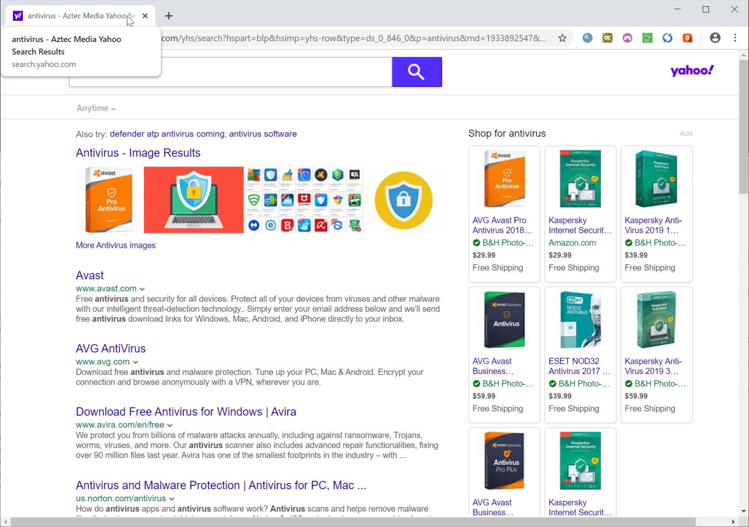The width and height of the screenshot is (749, 527).
Task: View ESET NOD32 Antivirus 2017 product image
Action: [581, 320]
